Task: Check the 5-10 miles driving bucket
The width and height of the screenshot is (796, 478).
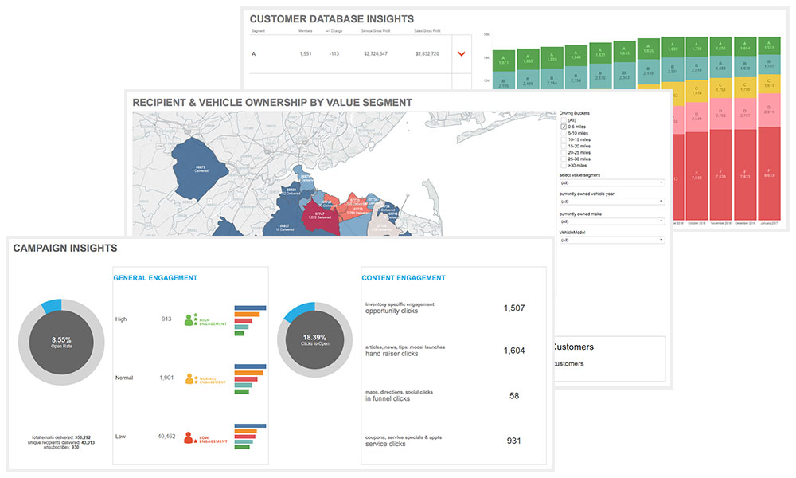Action: (564, 134)
